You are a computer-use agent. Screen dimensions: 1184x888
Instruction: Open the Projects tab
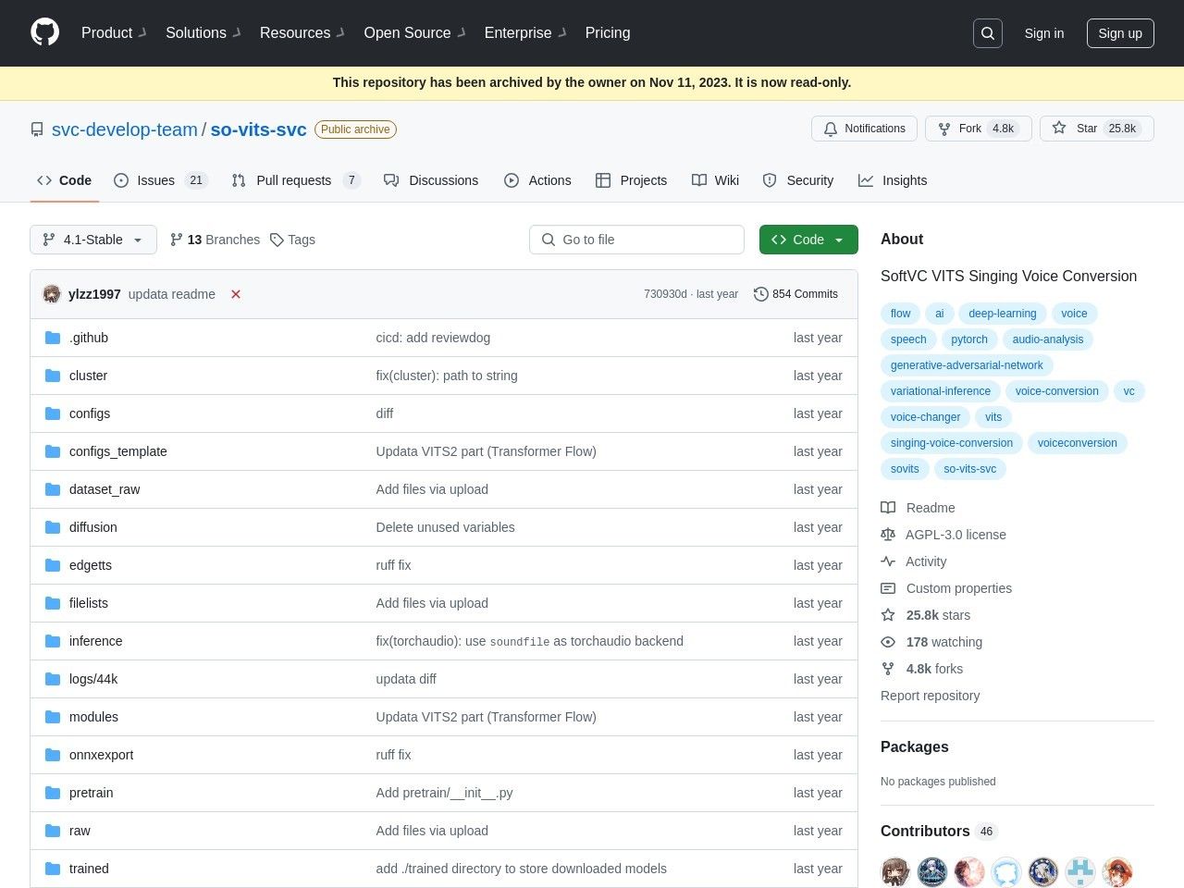click(632, 180)
